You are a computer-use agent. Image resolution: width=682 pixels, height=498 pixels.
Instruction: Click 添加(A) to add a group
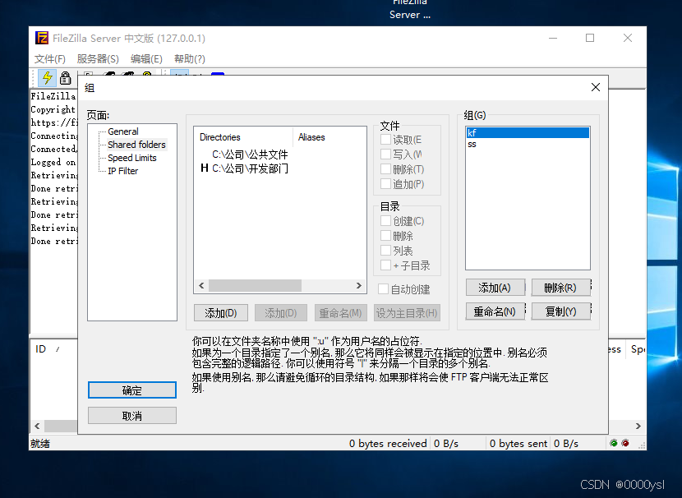[x=495, y=288]
